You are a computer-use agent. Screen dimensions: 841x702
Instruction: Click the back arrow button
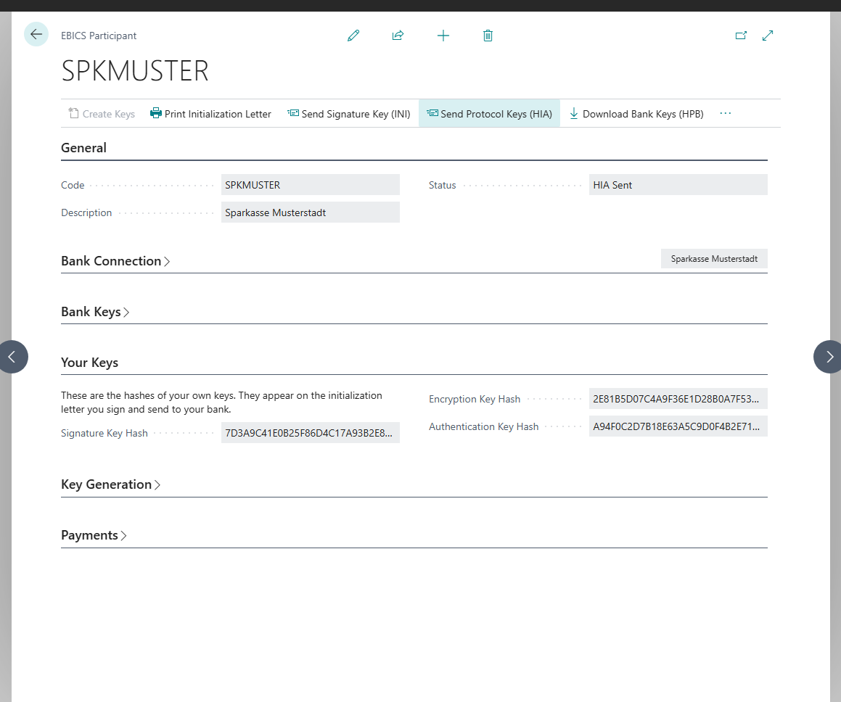tap(36, 34)
